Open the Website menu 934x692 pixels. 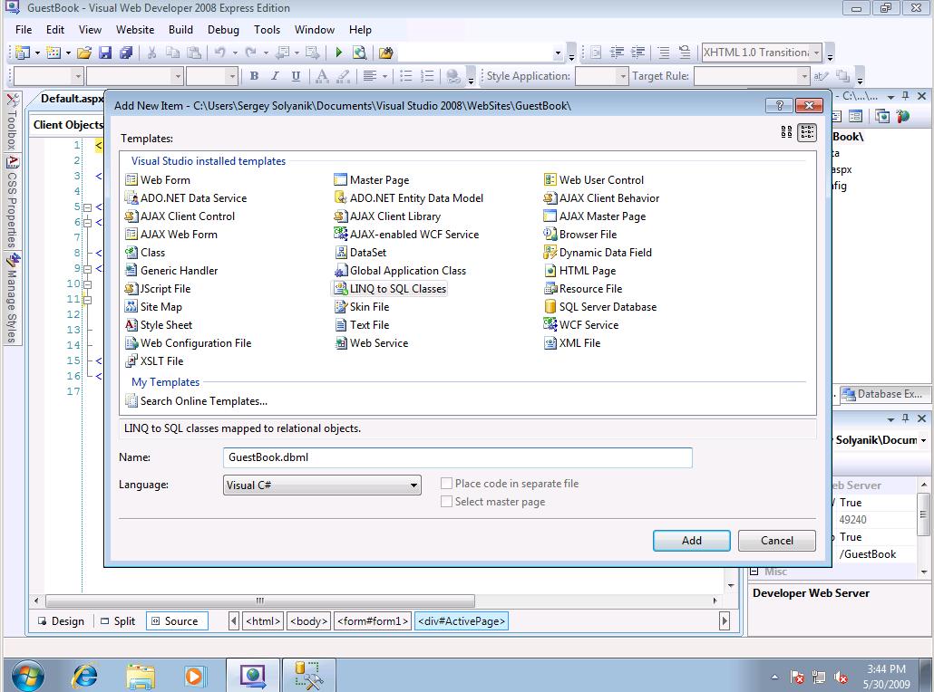click(135, 30)
